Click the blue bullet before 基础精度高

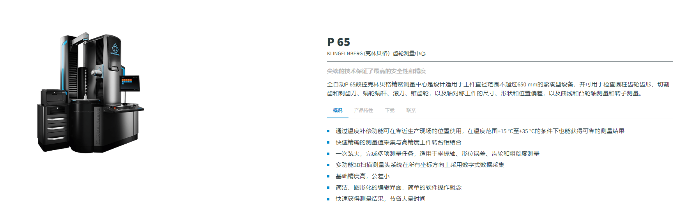(x=329, y=177)
